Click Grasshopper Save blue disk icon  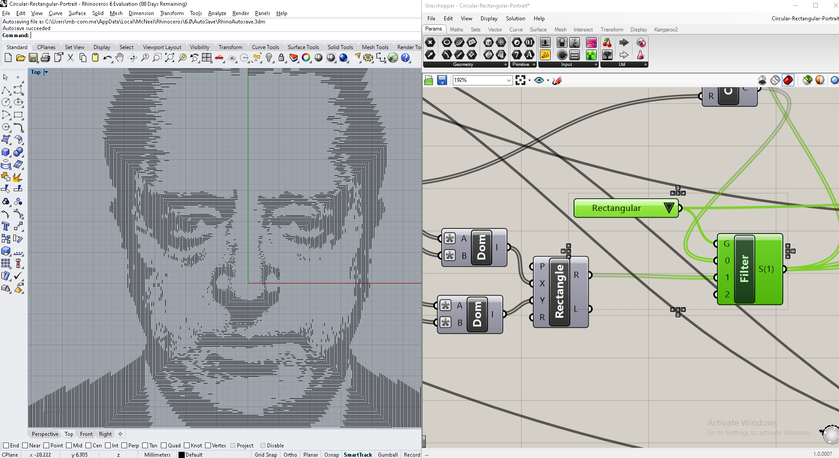pos(442,80)
